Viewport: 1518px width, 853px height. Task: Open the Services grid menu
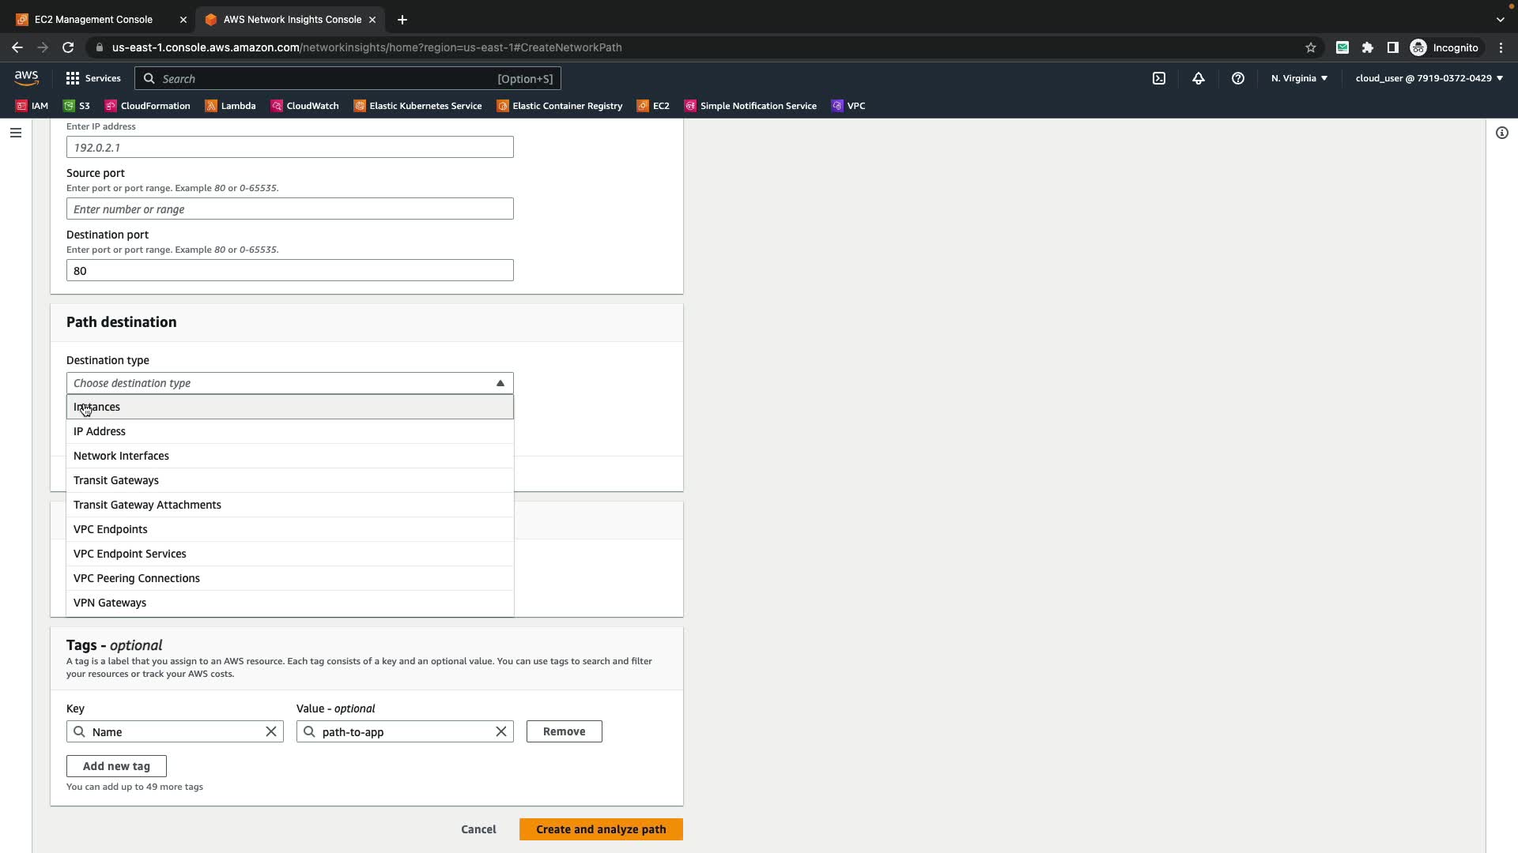(93, 78)
